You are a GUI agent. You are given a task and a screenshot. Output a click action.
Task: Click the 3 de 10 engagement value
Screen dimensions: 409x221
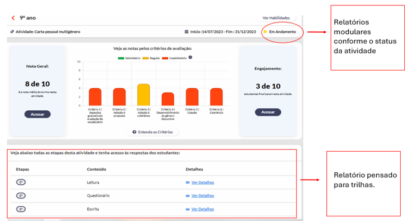click(x=268, y=87)
